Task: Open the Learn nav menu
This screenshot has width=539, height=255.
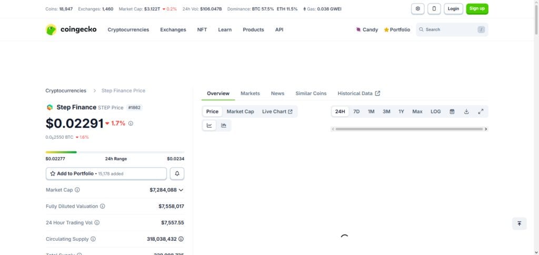Action: coord(225,29)
